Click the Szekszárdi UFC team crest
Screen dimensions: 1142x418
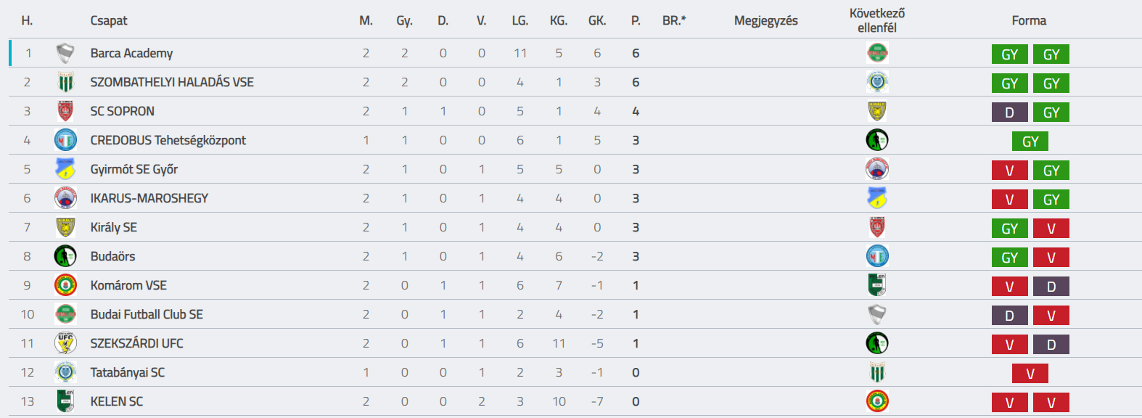click(65, 343)
